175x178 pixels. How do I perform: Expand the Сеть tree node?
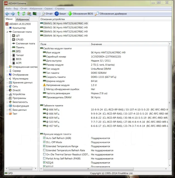[x=7, y=86]
